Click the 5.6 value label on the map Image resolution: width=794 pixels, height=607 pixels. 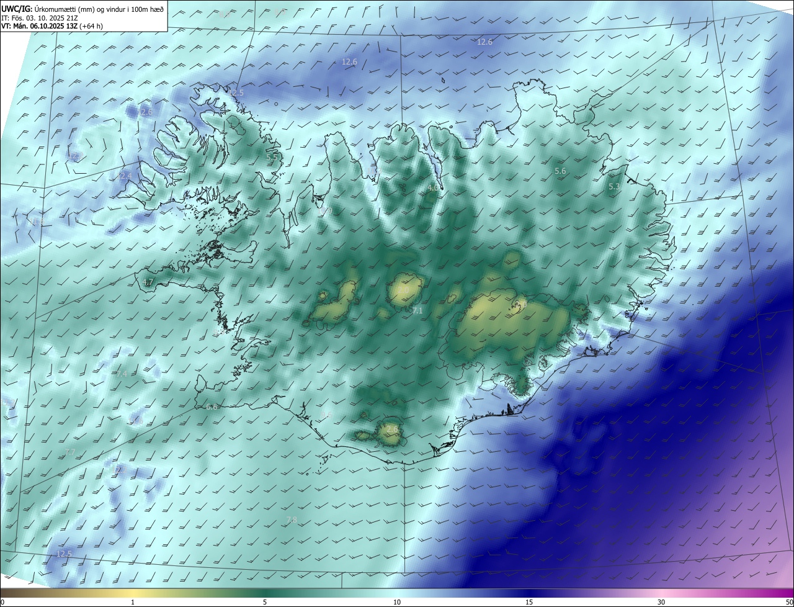(x=560, y=171)
